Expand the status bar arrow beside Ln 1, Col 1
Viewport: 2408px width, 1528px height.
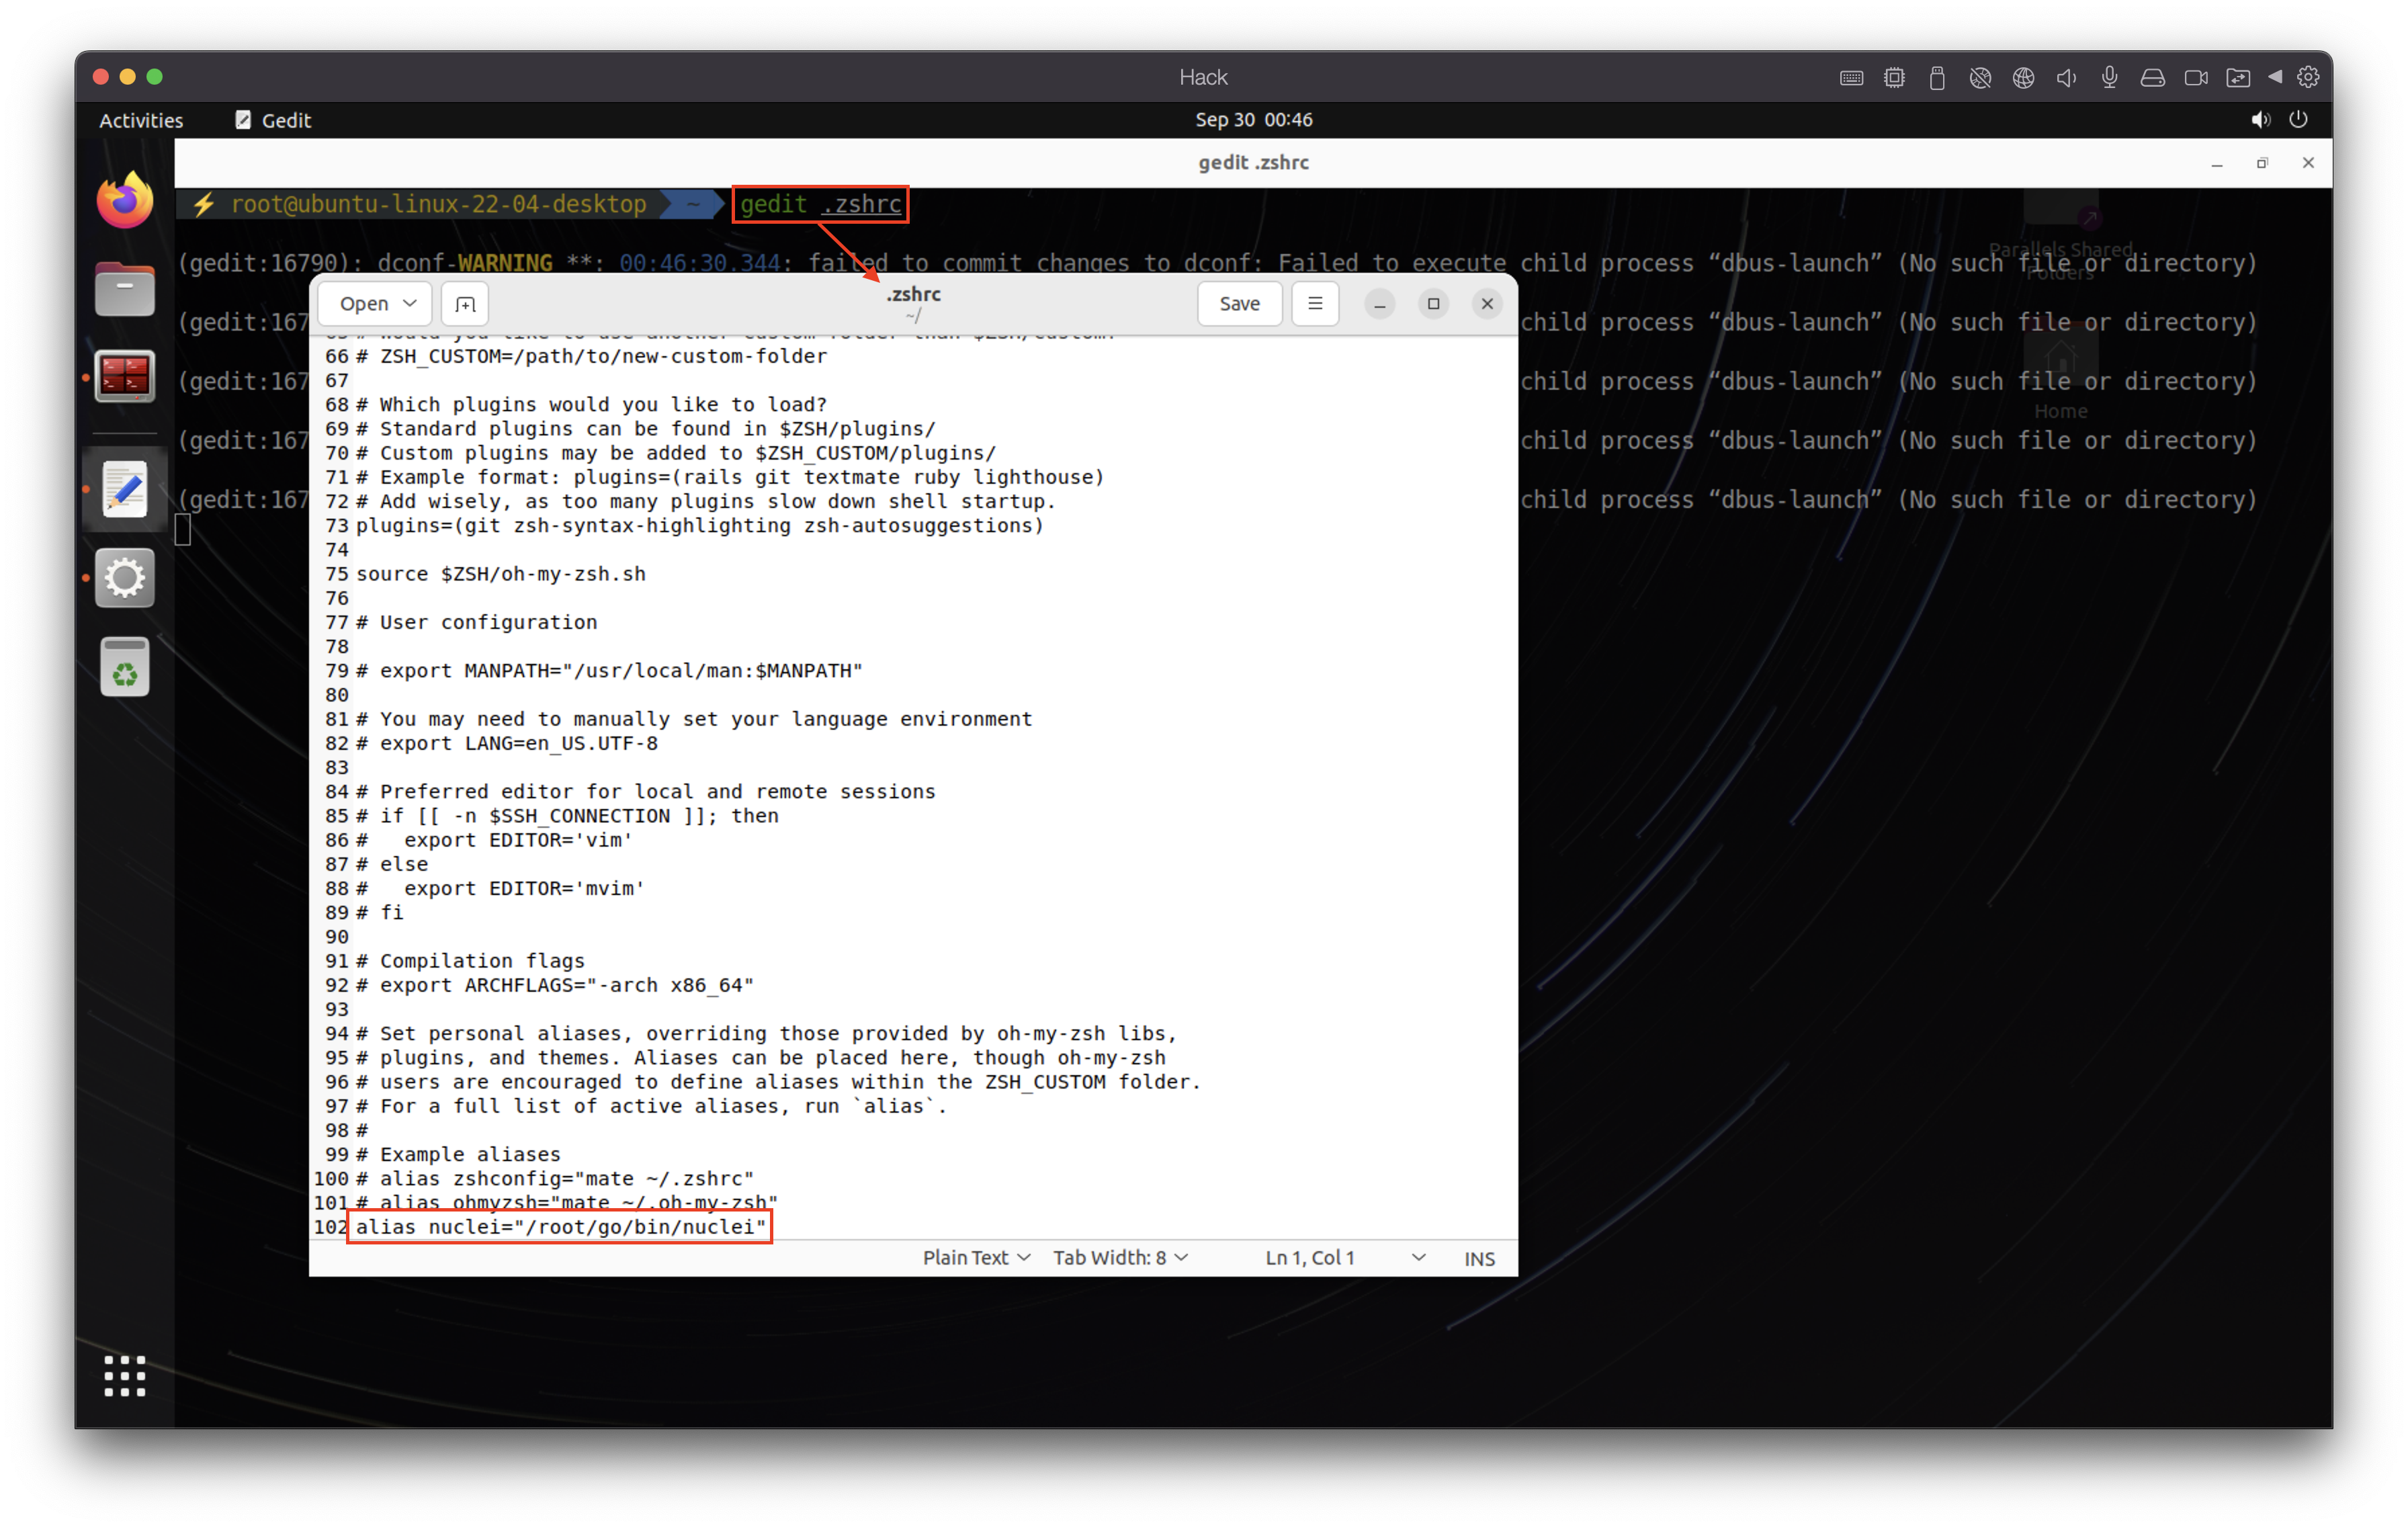(1418, 1257)
